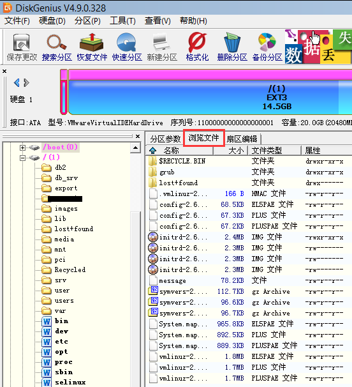Select the 1.8MB vmlinuz EL5PAE file

click(249, 356)
